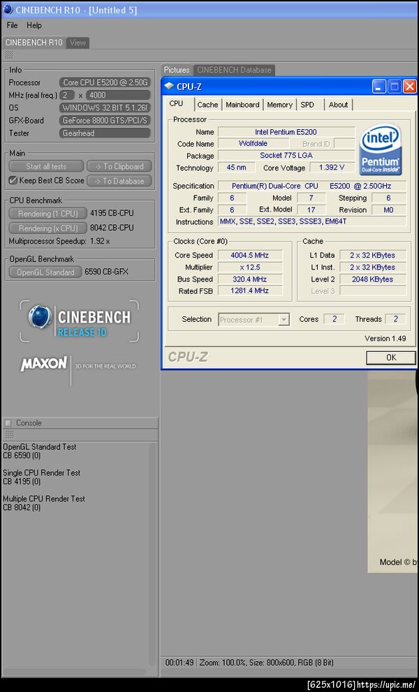Click the Specification text field
This screenshot has width=419, height=692.
point(312,186)
